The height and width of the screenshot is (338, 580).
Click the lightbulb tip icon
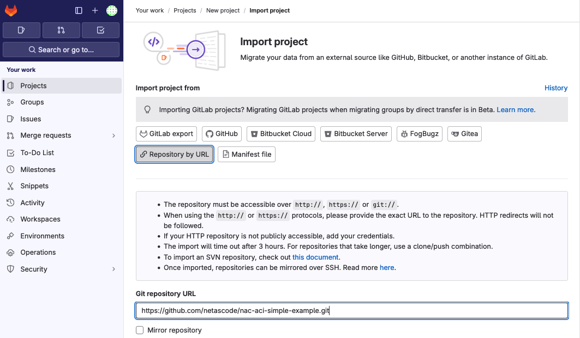[147, 109]
